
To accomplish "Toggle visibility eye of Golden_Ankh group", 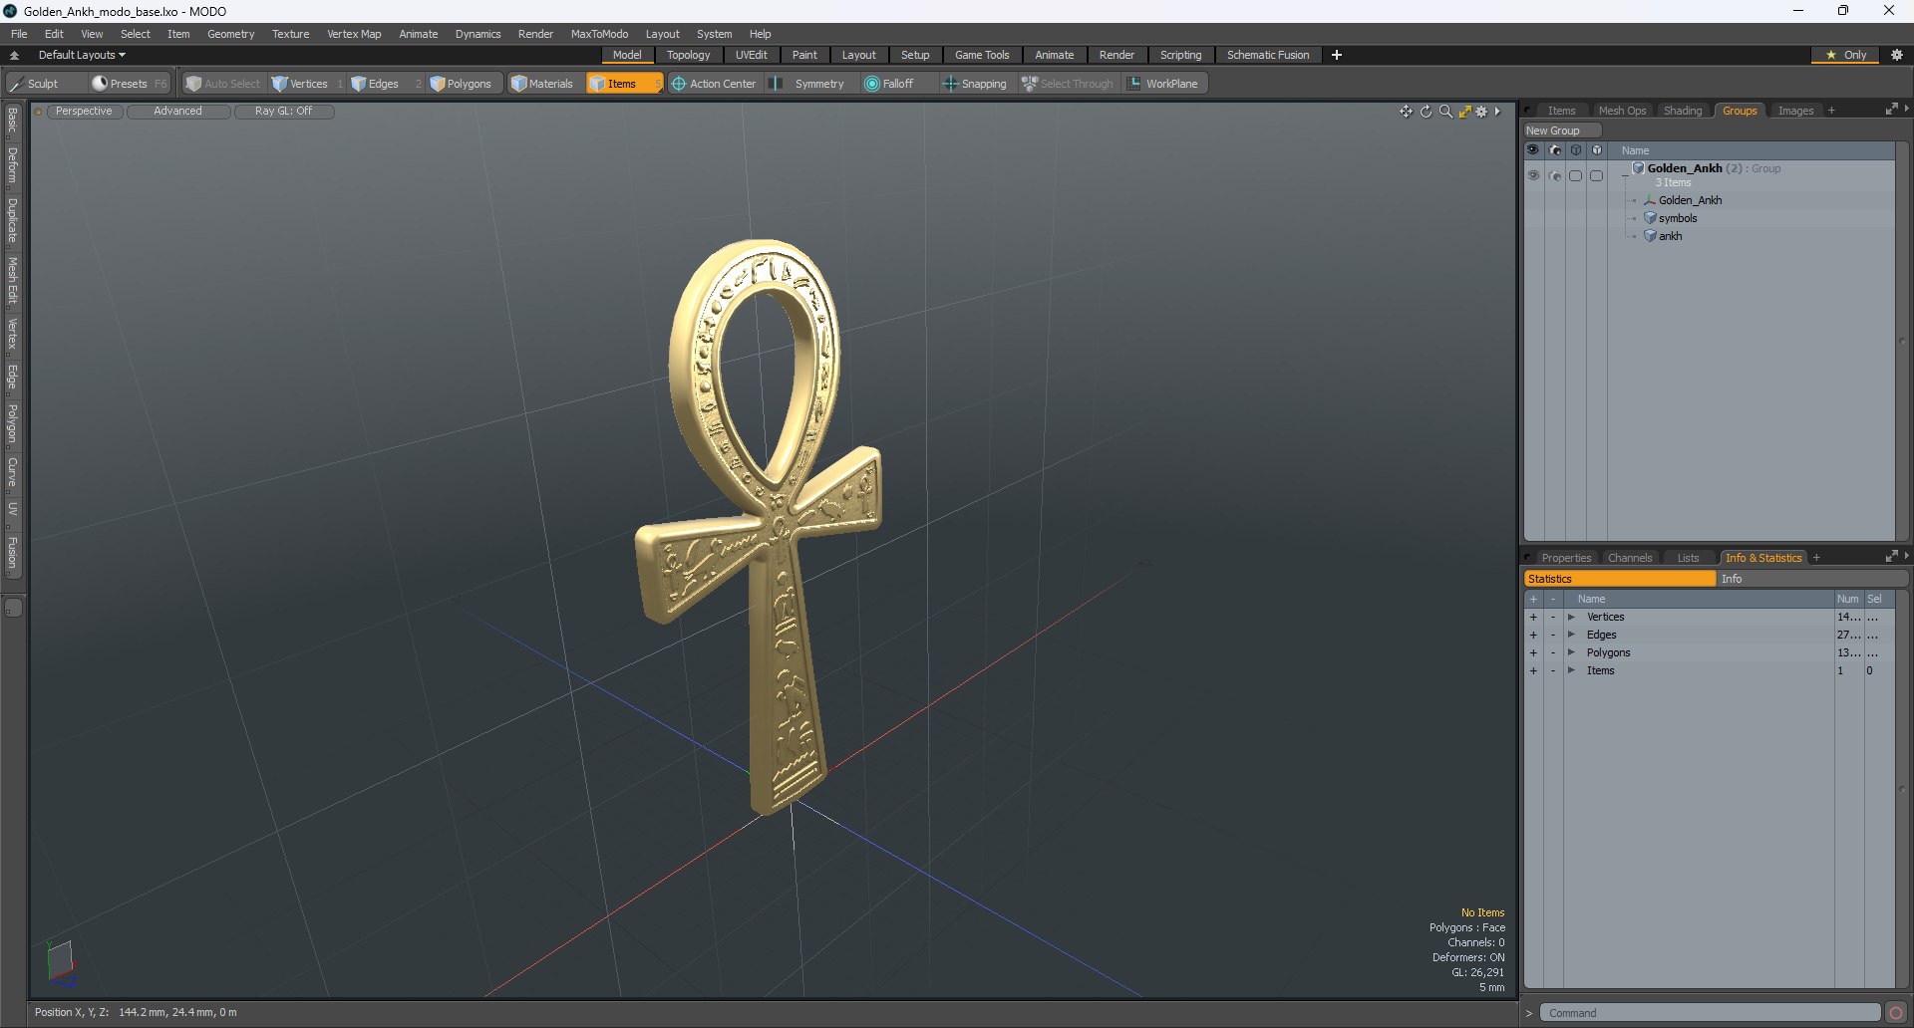I will (1533, 175).
